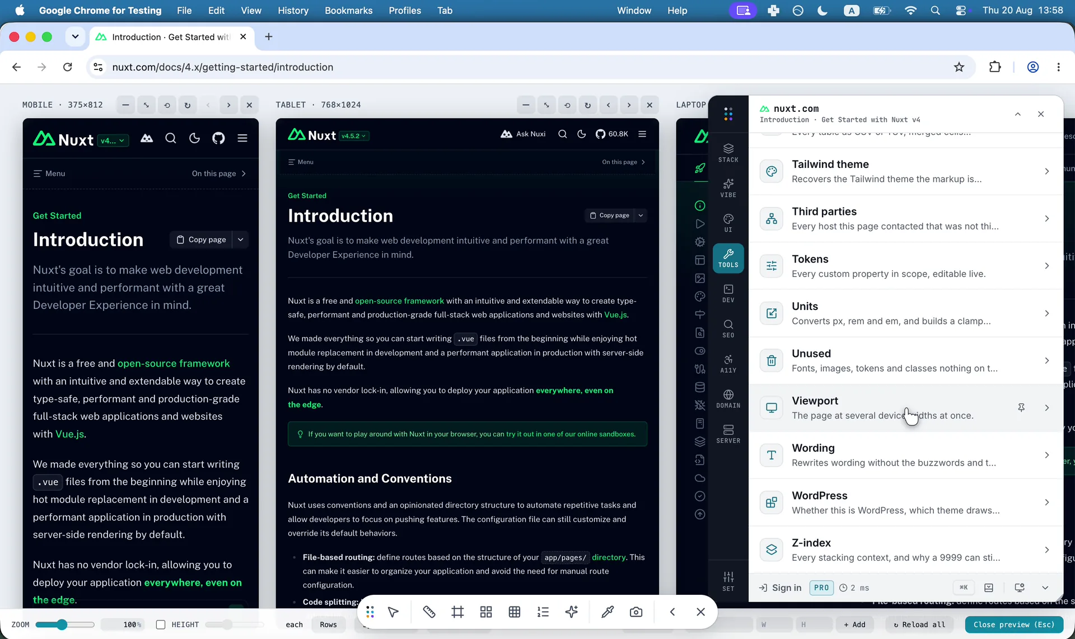Open the Tokens tool
1075x639 pixels.
tap(905, 266)
